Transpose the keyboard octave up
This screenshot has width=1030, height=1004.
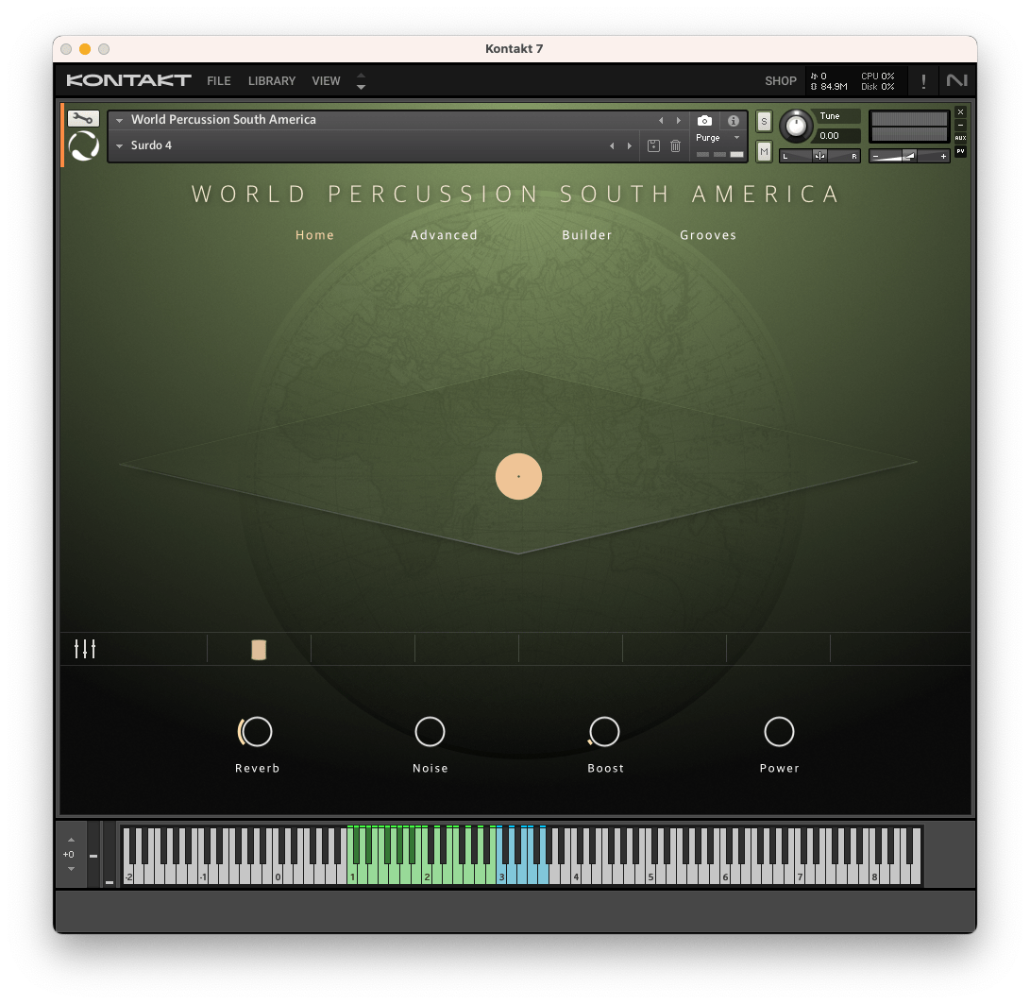point(71,840)
